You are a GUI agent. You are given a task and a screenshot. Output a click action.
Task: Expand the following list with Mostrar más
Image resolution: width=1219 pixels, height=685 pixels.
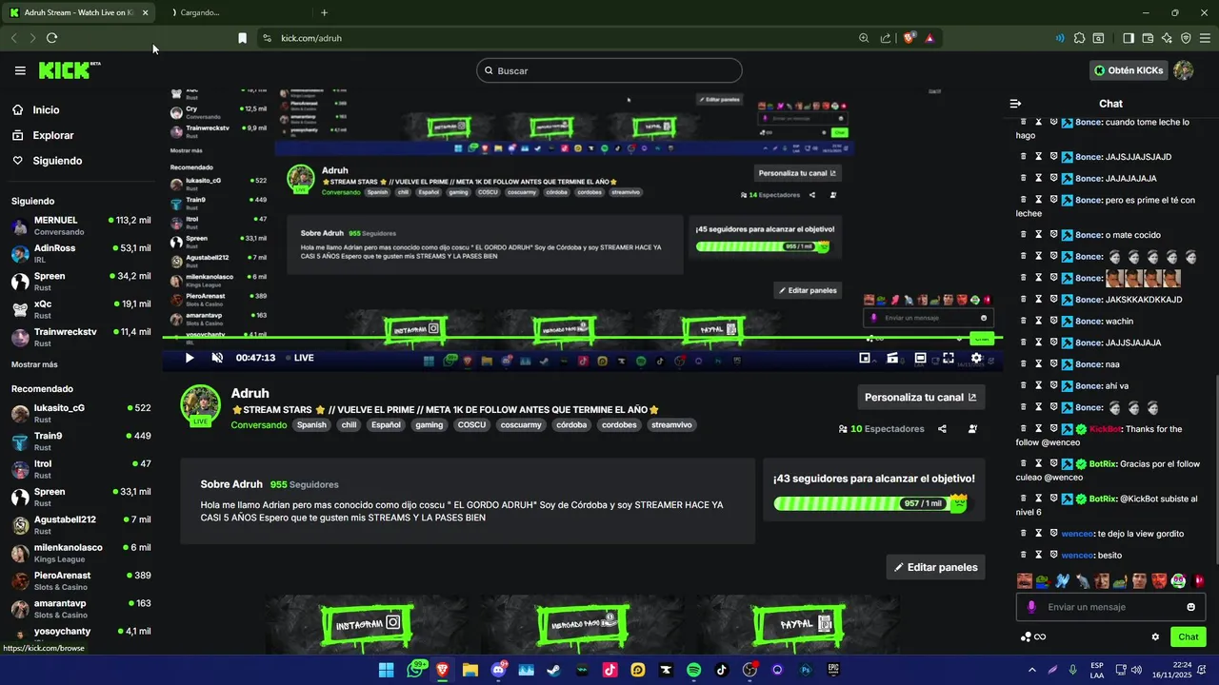coord(34,364)
